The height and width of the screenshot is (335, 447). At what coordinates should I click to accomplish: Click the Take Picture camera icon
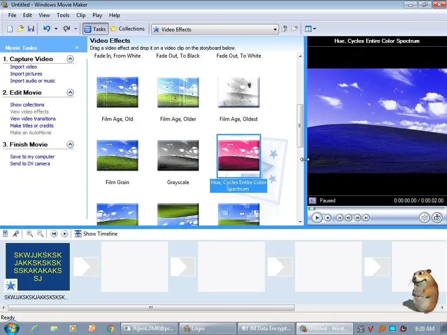coord(437,218)
